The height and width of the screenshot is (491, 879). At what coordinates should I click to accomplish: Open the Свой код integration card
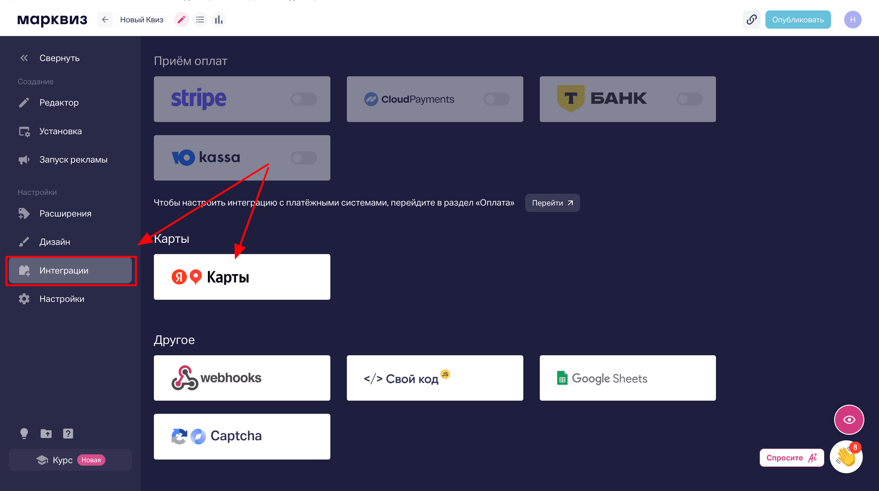click(435, 378)
